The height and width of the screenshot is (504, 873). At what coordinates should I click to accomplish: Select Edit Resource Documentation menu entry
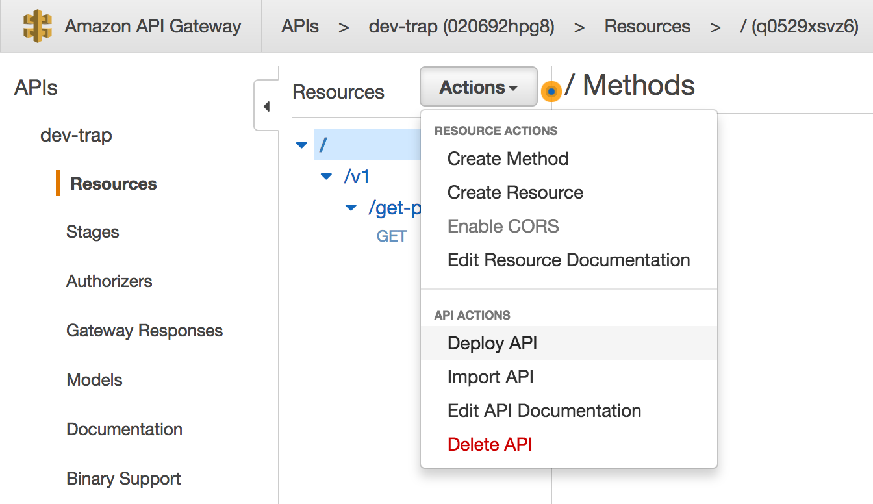[568, 260]
